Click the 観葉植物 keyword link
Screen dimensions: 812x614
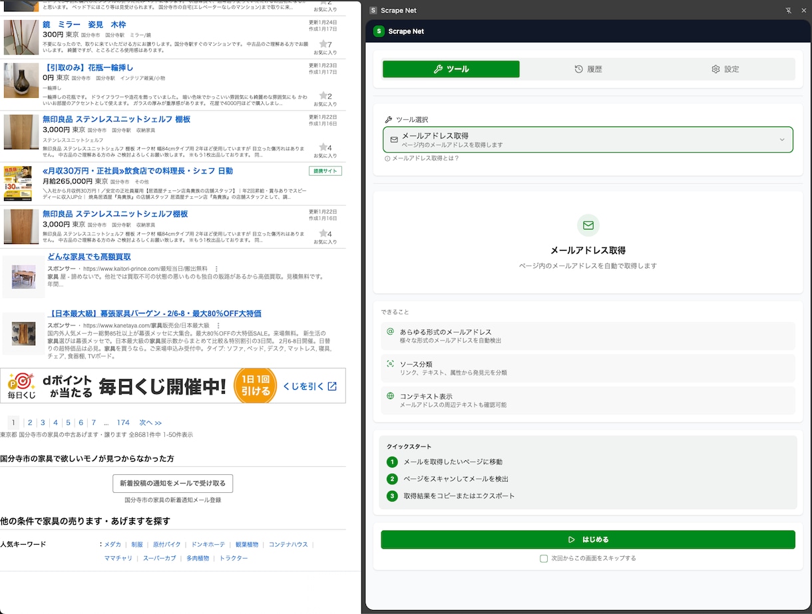pyautogui.click(x=247, y=544)
